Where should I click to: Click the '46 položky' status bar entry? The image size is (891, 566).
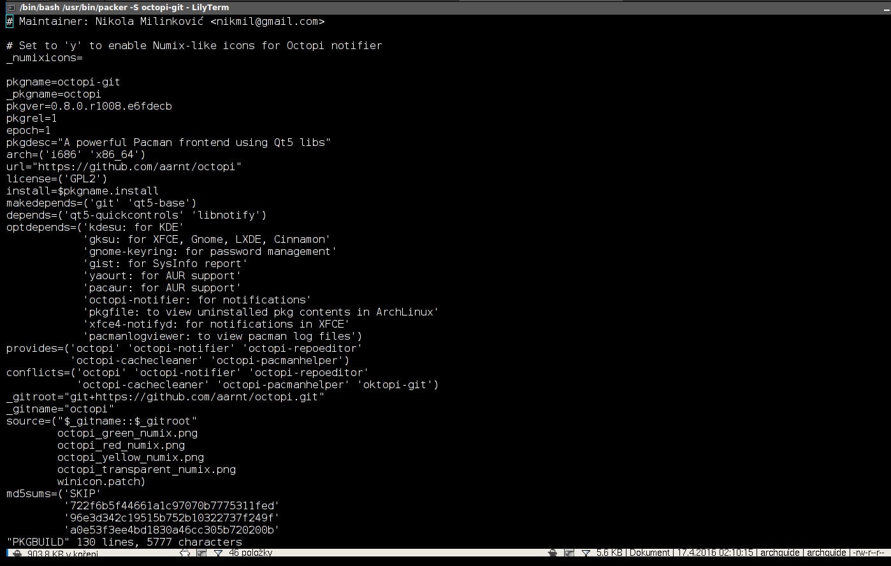(x=250, y=553)
